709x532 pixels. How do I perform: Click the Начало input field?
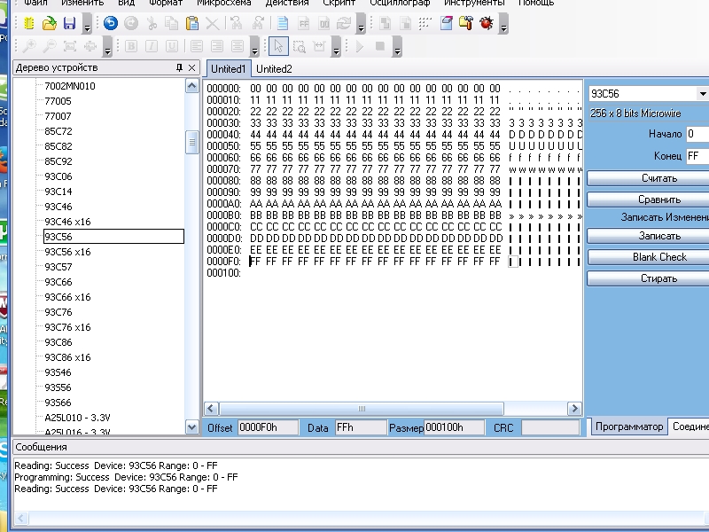click(697, 134)
